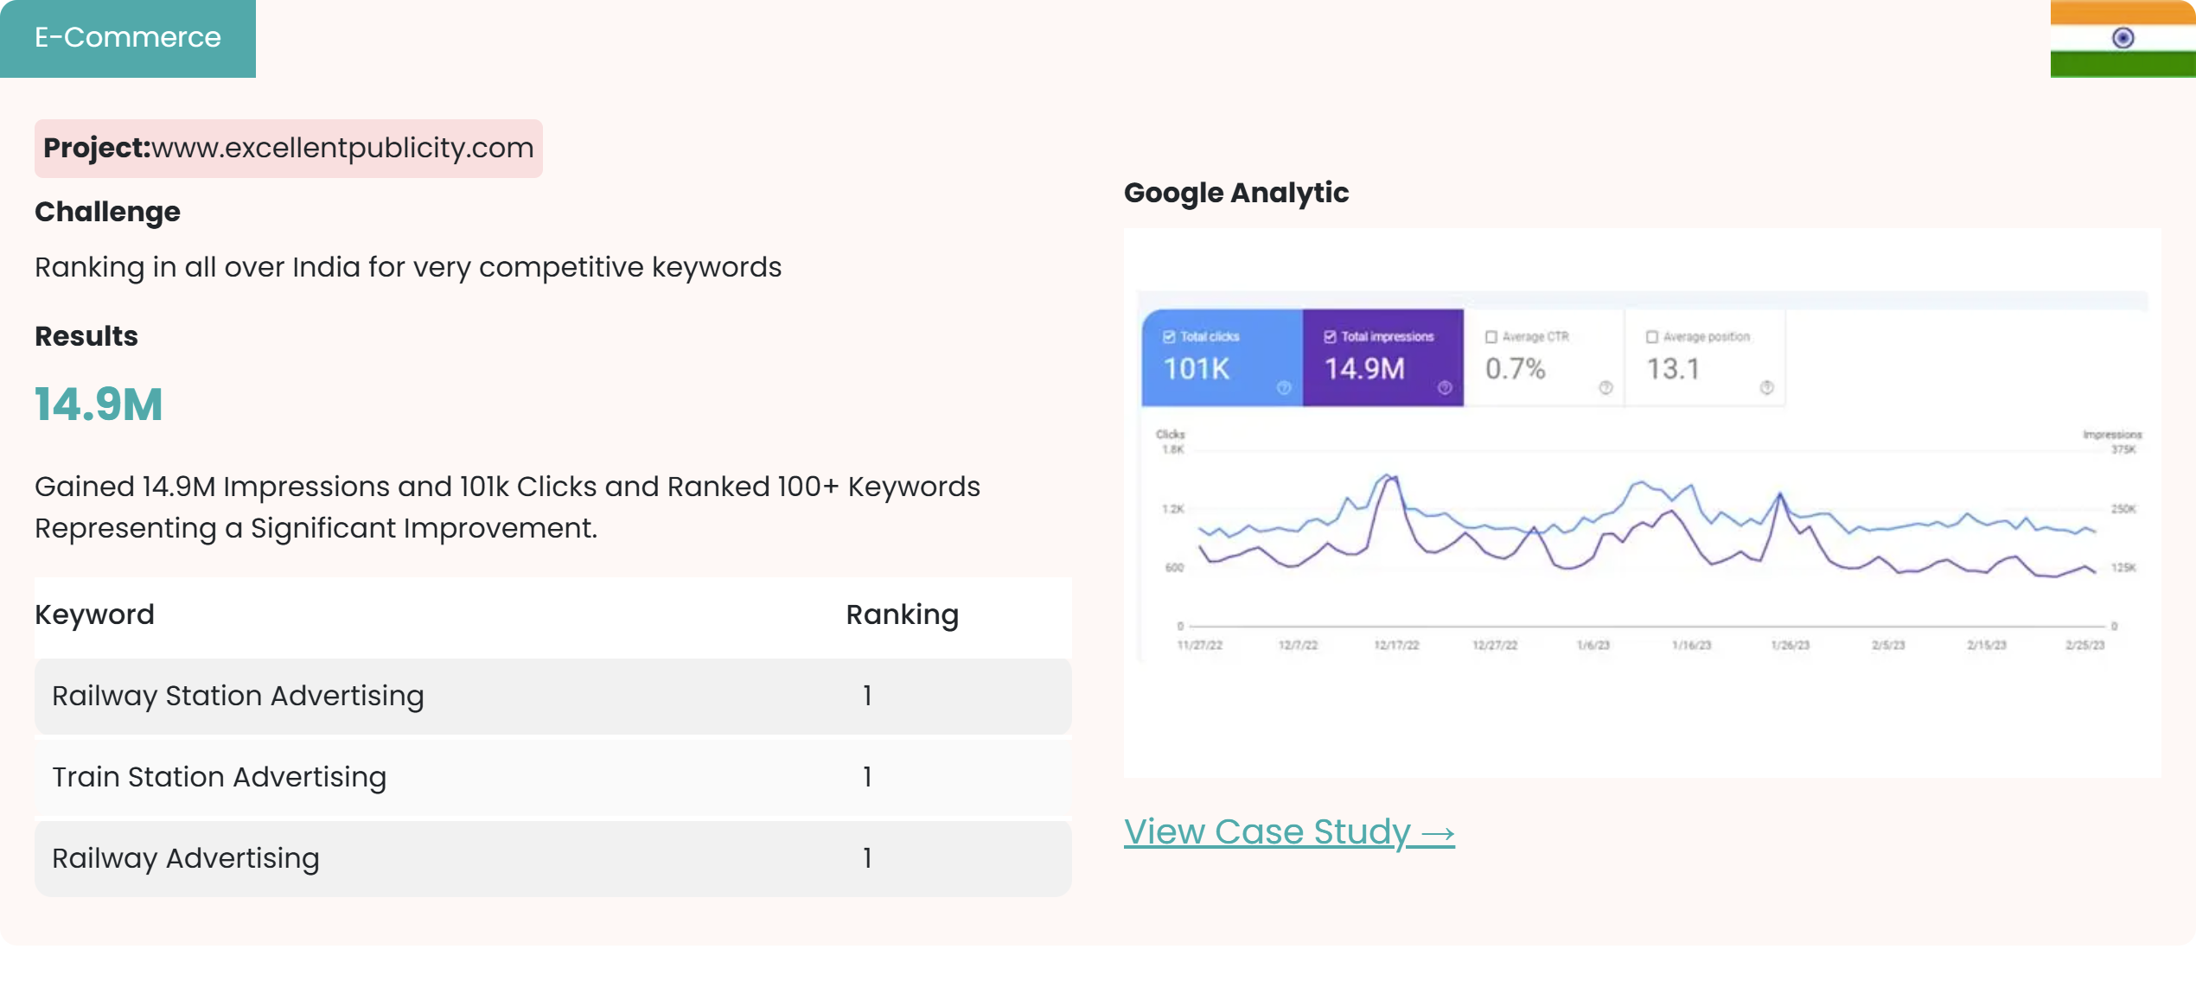The width and height of the screenshot is (2196, 987).
Task: Click the checkmark icon inside Total clicks card
Action: tap(1169, 337)
